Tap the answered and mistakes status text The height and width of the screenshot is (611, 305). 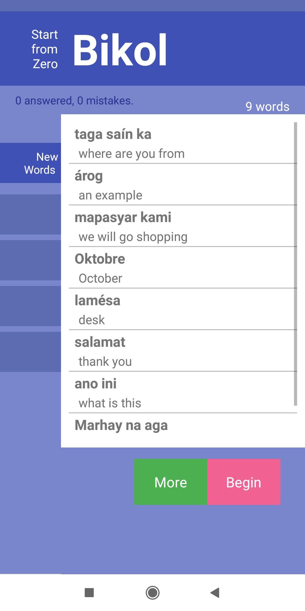pos(74,101)
